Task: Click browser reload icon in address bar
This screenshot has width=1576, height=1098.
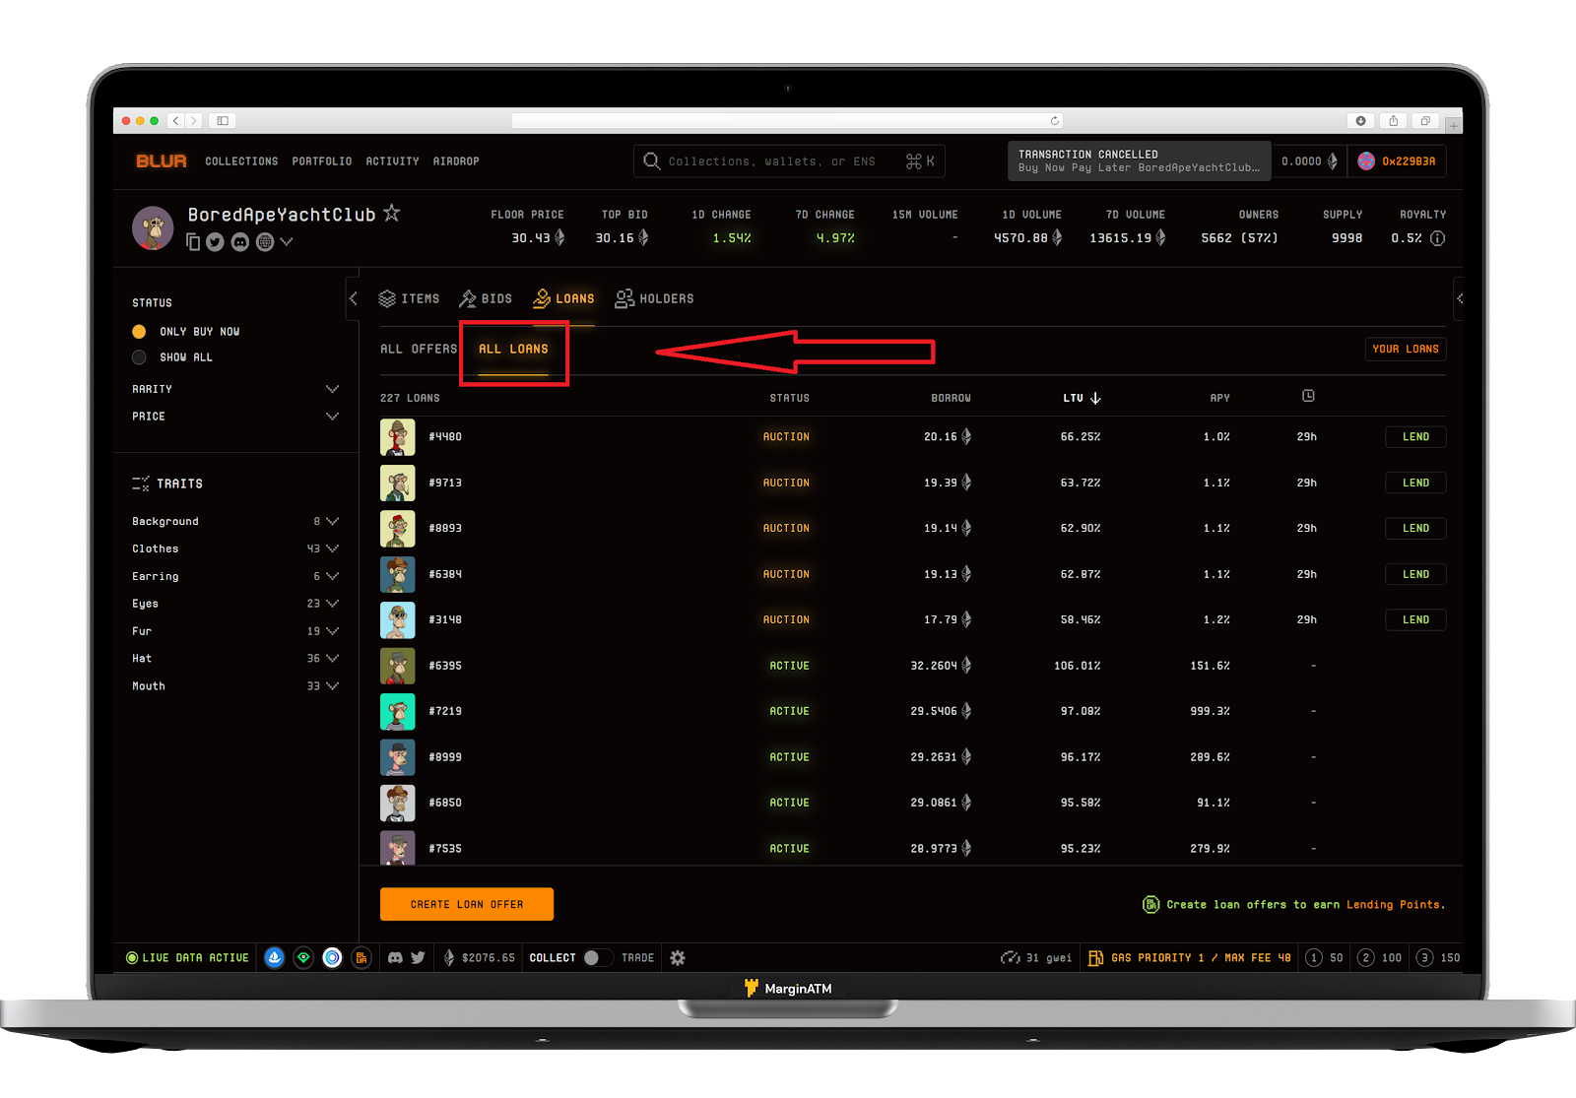Action: (x=1055, y=121)
